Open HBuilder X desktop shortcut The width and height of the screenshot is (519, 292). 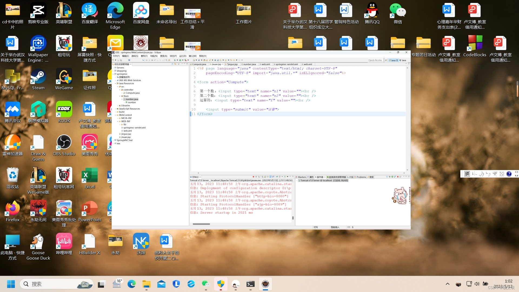point(89,244)
